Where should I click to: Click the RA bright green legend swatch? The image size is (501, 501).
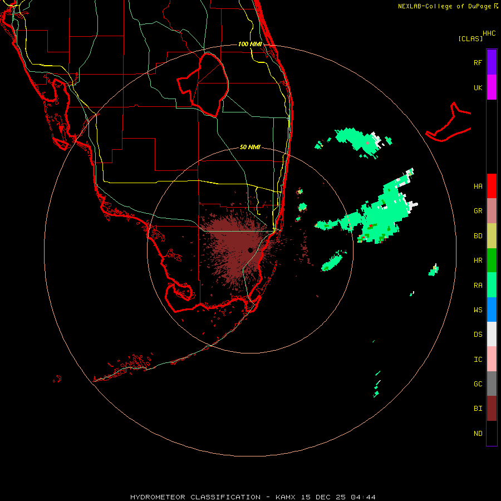pos(492,285)
